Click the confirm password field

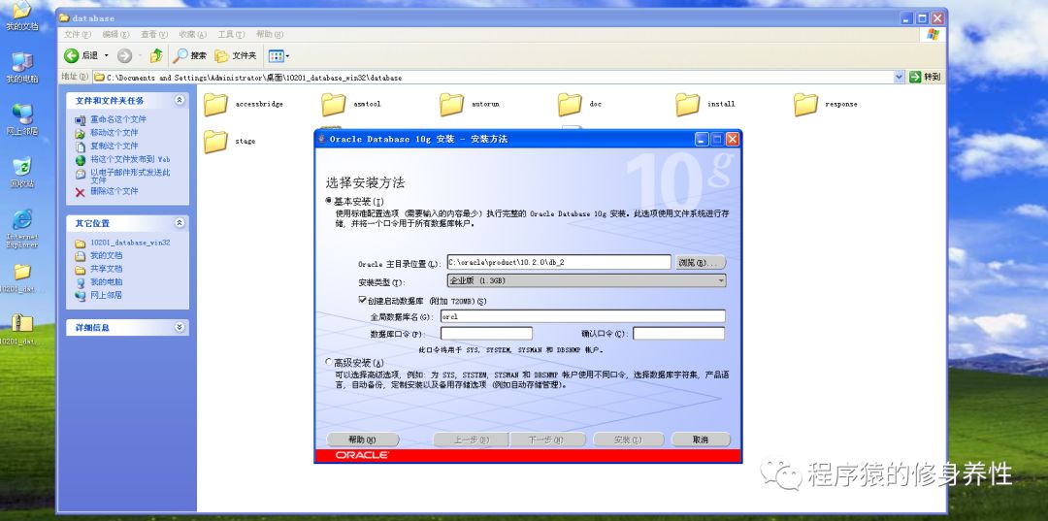pos(679,334)
